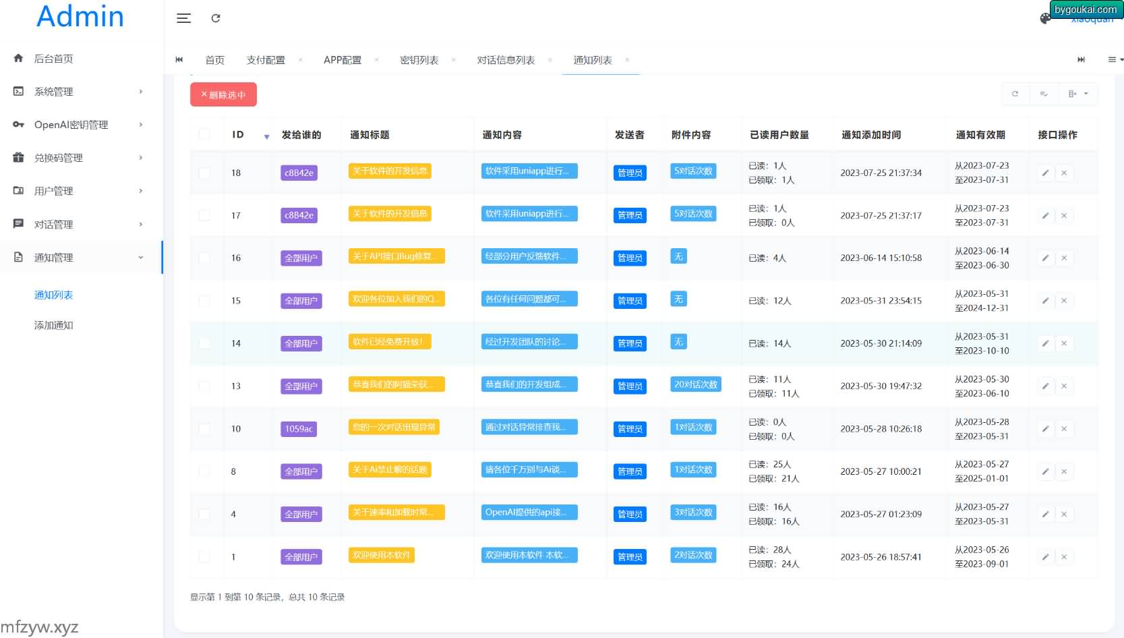Click the sidebar collapse hamburger icon

(x=183, y=18)
